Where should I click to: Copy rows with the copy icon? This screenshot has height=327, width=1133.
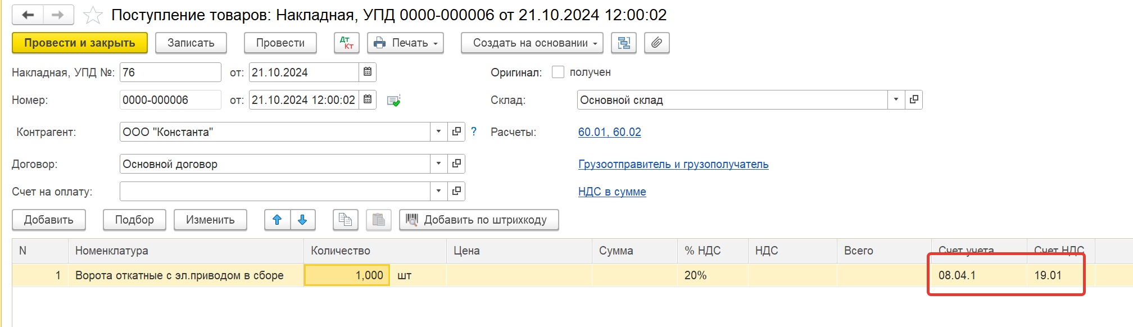click(346, 220)
